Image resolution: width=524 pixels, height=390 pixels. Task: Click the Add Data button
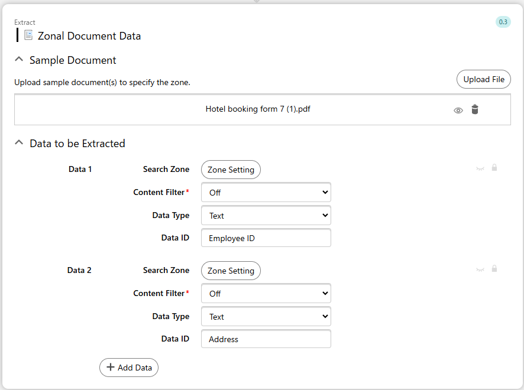click(129, 368)
